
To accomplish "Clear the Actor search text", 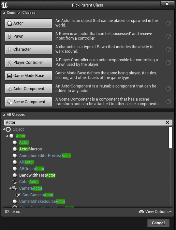I will (x=168, y=123).
